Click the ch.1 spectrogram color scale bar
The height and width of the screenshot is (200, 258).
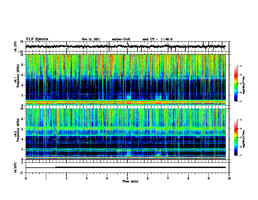pos(236,84)
